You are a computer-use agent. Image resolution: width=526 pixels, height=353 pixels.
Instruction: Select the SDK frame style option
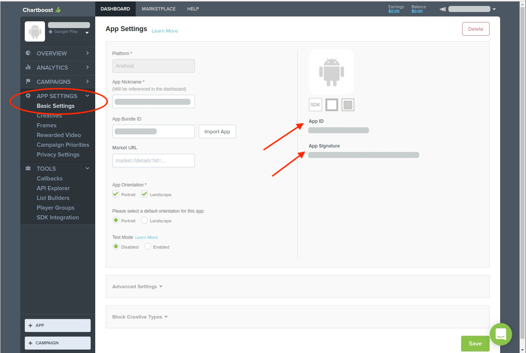[x=315, y=104]
